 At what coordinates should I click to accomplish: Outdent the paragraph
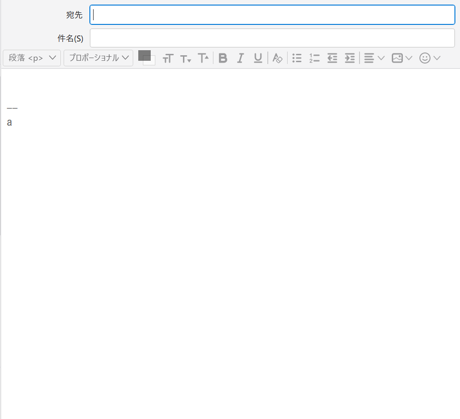point(332,58)
